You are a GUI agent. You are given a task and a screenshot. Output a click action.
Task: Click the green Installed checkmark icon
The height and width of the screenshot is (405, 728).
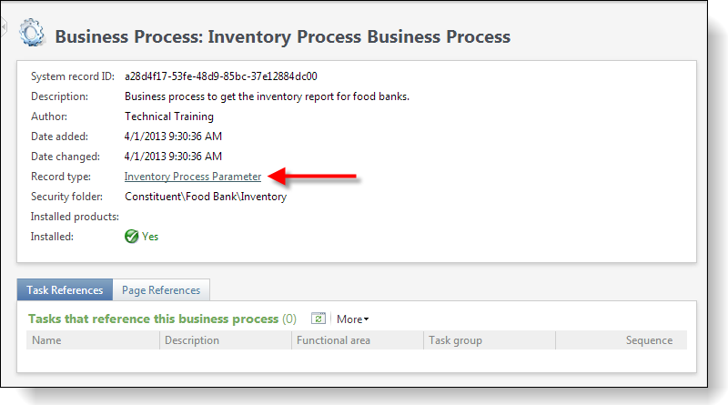pos(131,236)
